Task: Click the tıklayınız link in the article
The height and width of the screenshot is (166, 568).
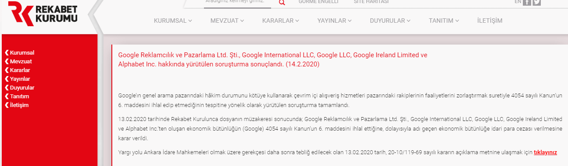Action: click(x=545, y=152)
